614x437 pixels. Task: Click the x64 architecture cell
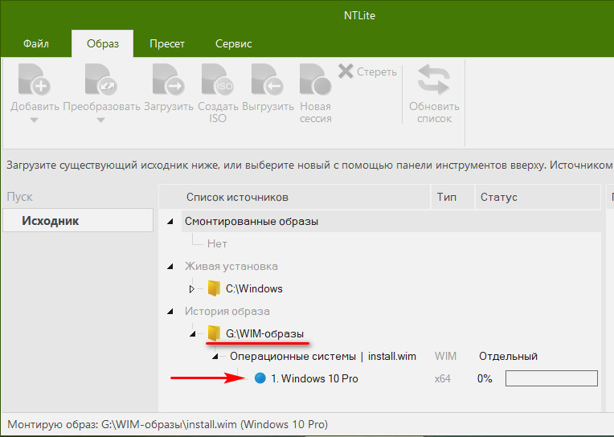pyautogui.click(x=443, y=378)
